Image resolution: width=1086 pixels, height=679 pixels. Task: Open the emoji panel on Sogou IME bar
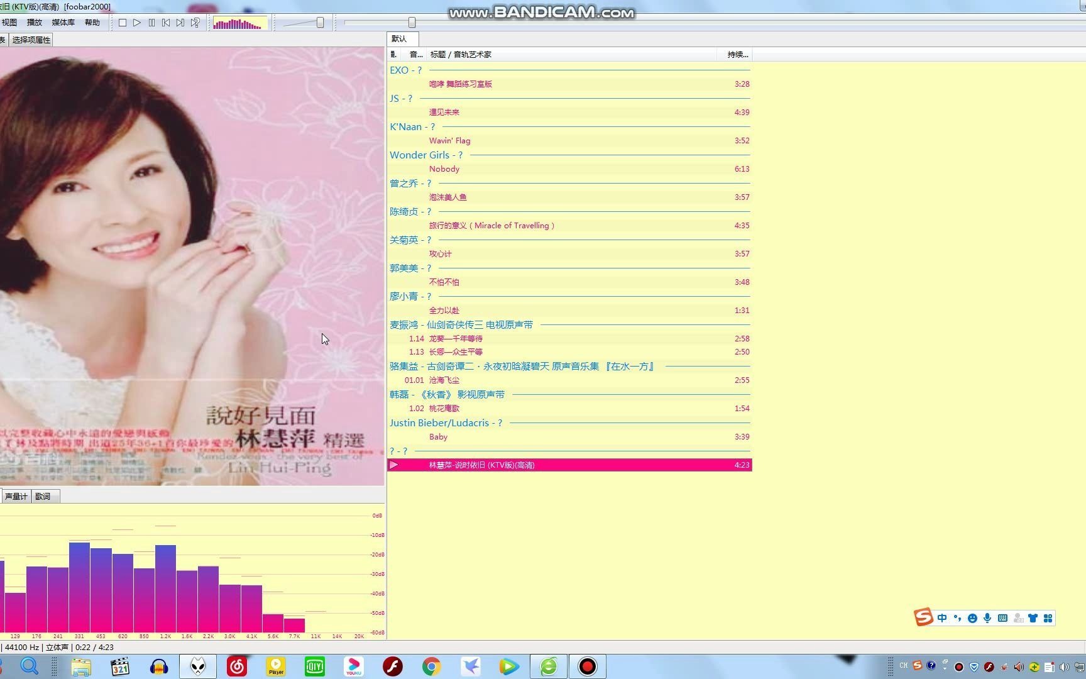[x=972, y=619]
